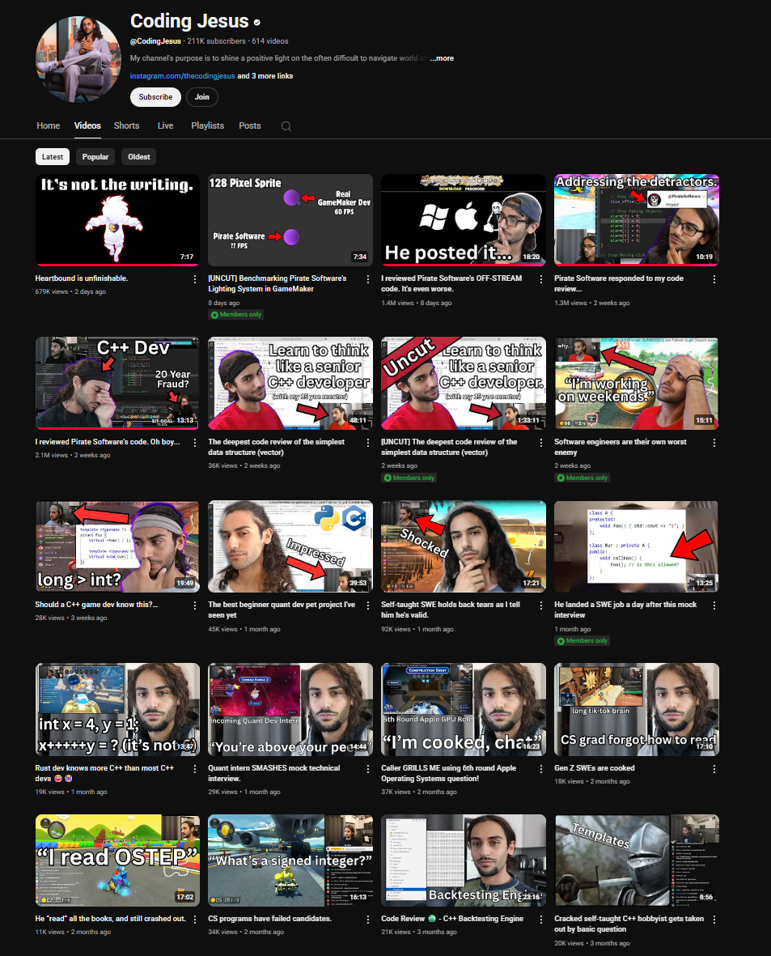This screenshot has width=771, height=956.
Task: Open options for Quant intern SMASHES mock video
Action: click(x=368, y=769)
